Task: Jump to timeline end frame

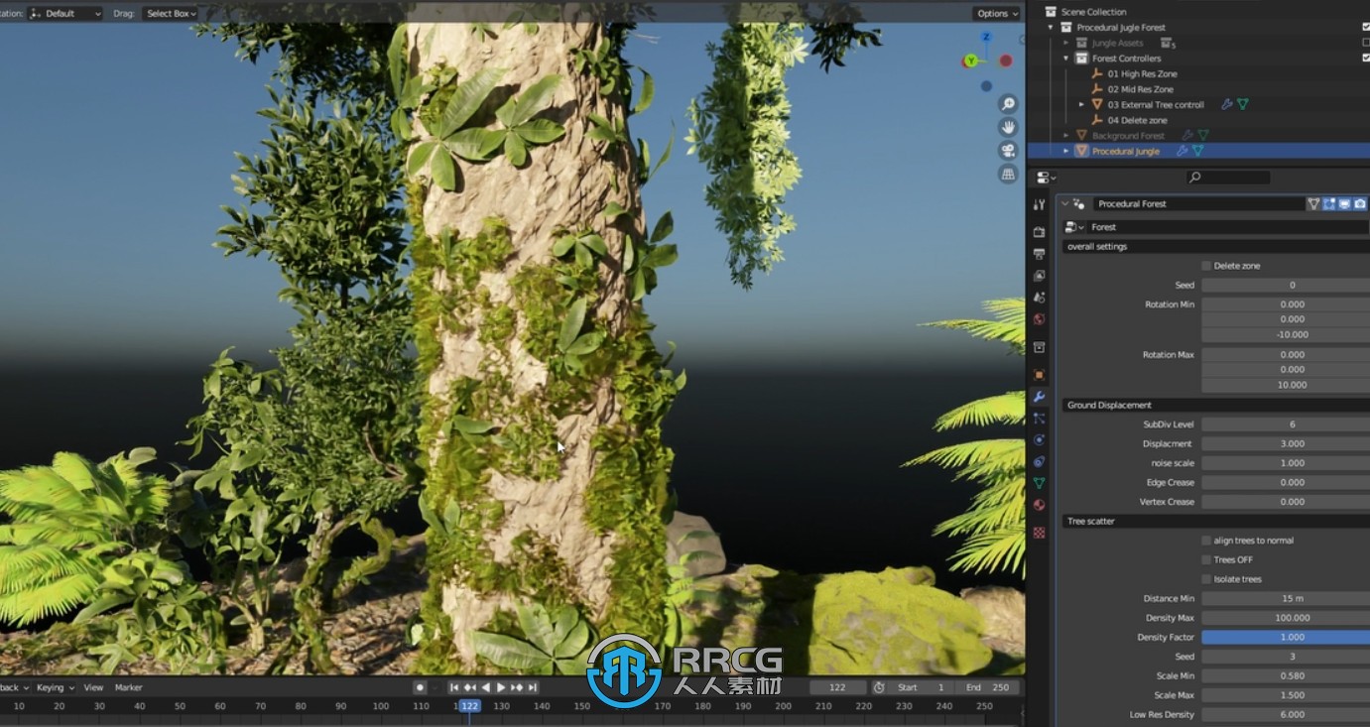Action: tap(533, 687)
